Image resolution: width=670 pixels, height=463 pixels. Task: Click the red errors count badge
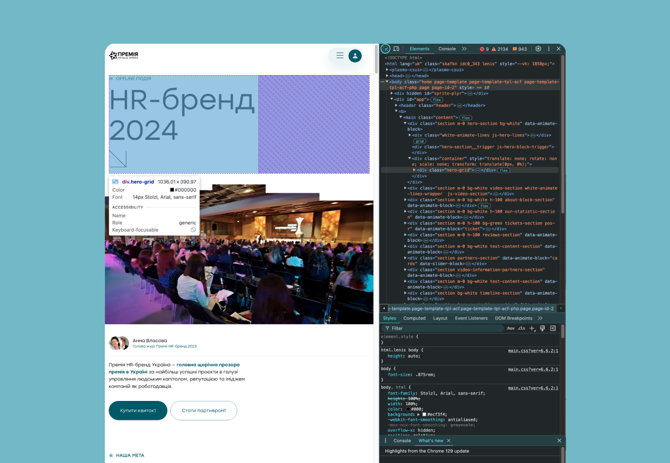(x=484, y=49)
